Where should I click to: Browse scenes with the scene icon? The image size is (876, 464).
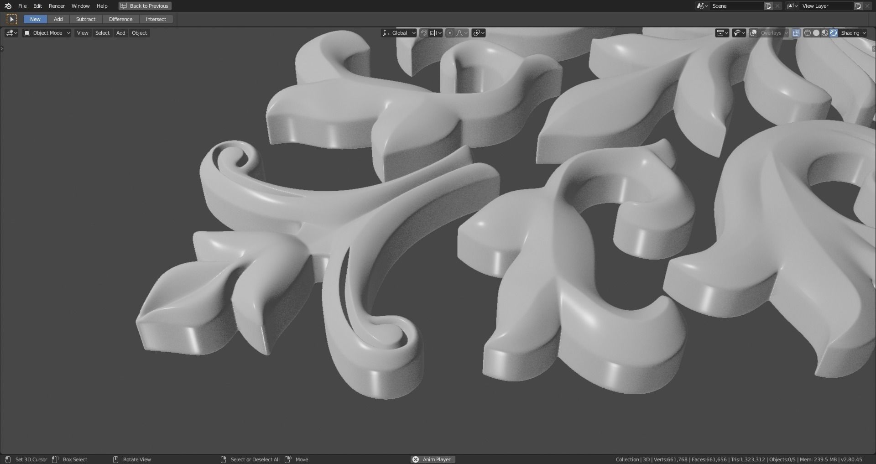pyautogui.click(x=702, y=6)
